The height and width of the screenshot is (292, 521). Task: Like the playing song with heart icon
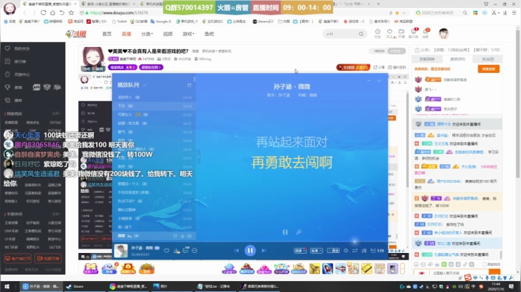pos(167,251)
